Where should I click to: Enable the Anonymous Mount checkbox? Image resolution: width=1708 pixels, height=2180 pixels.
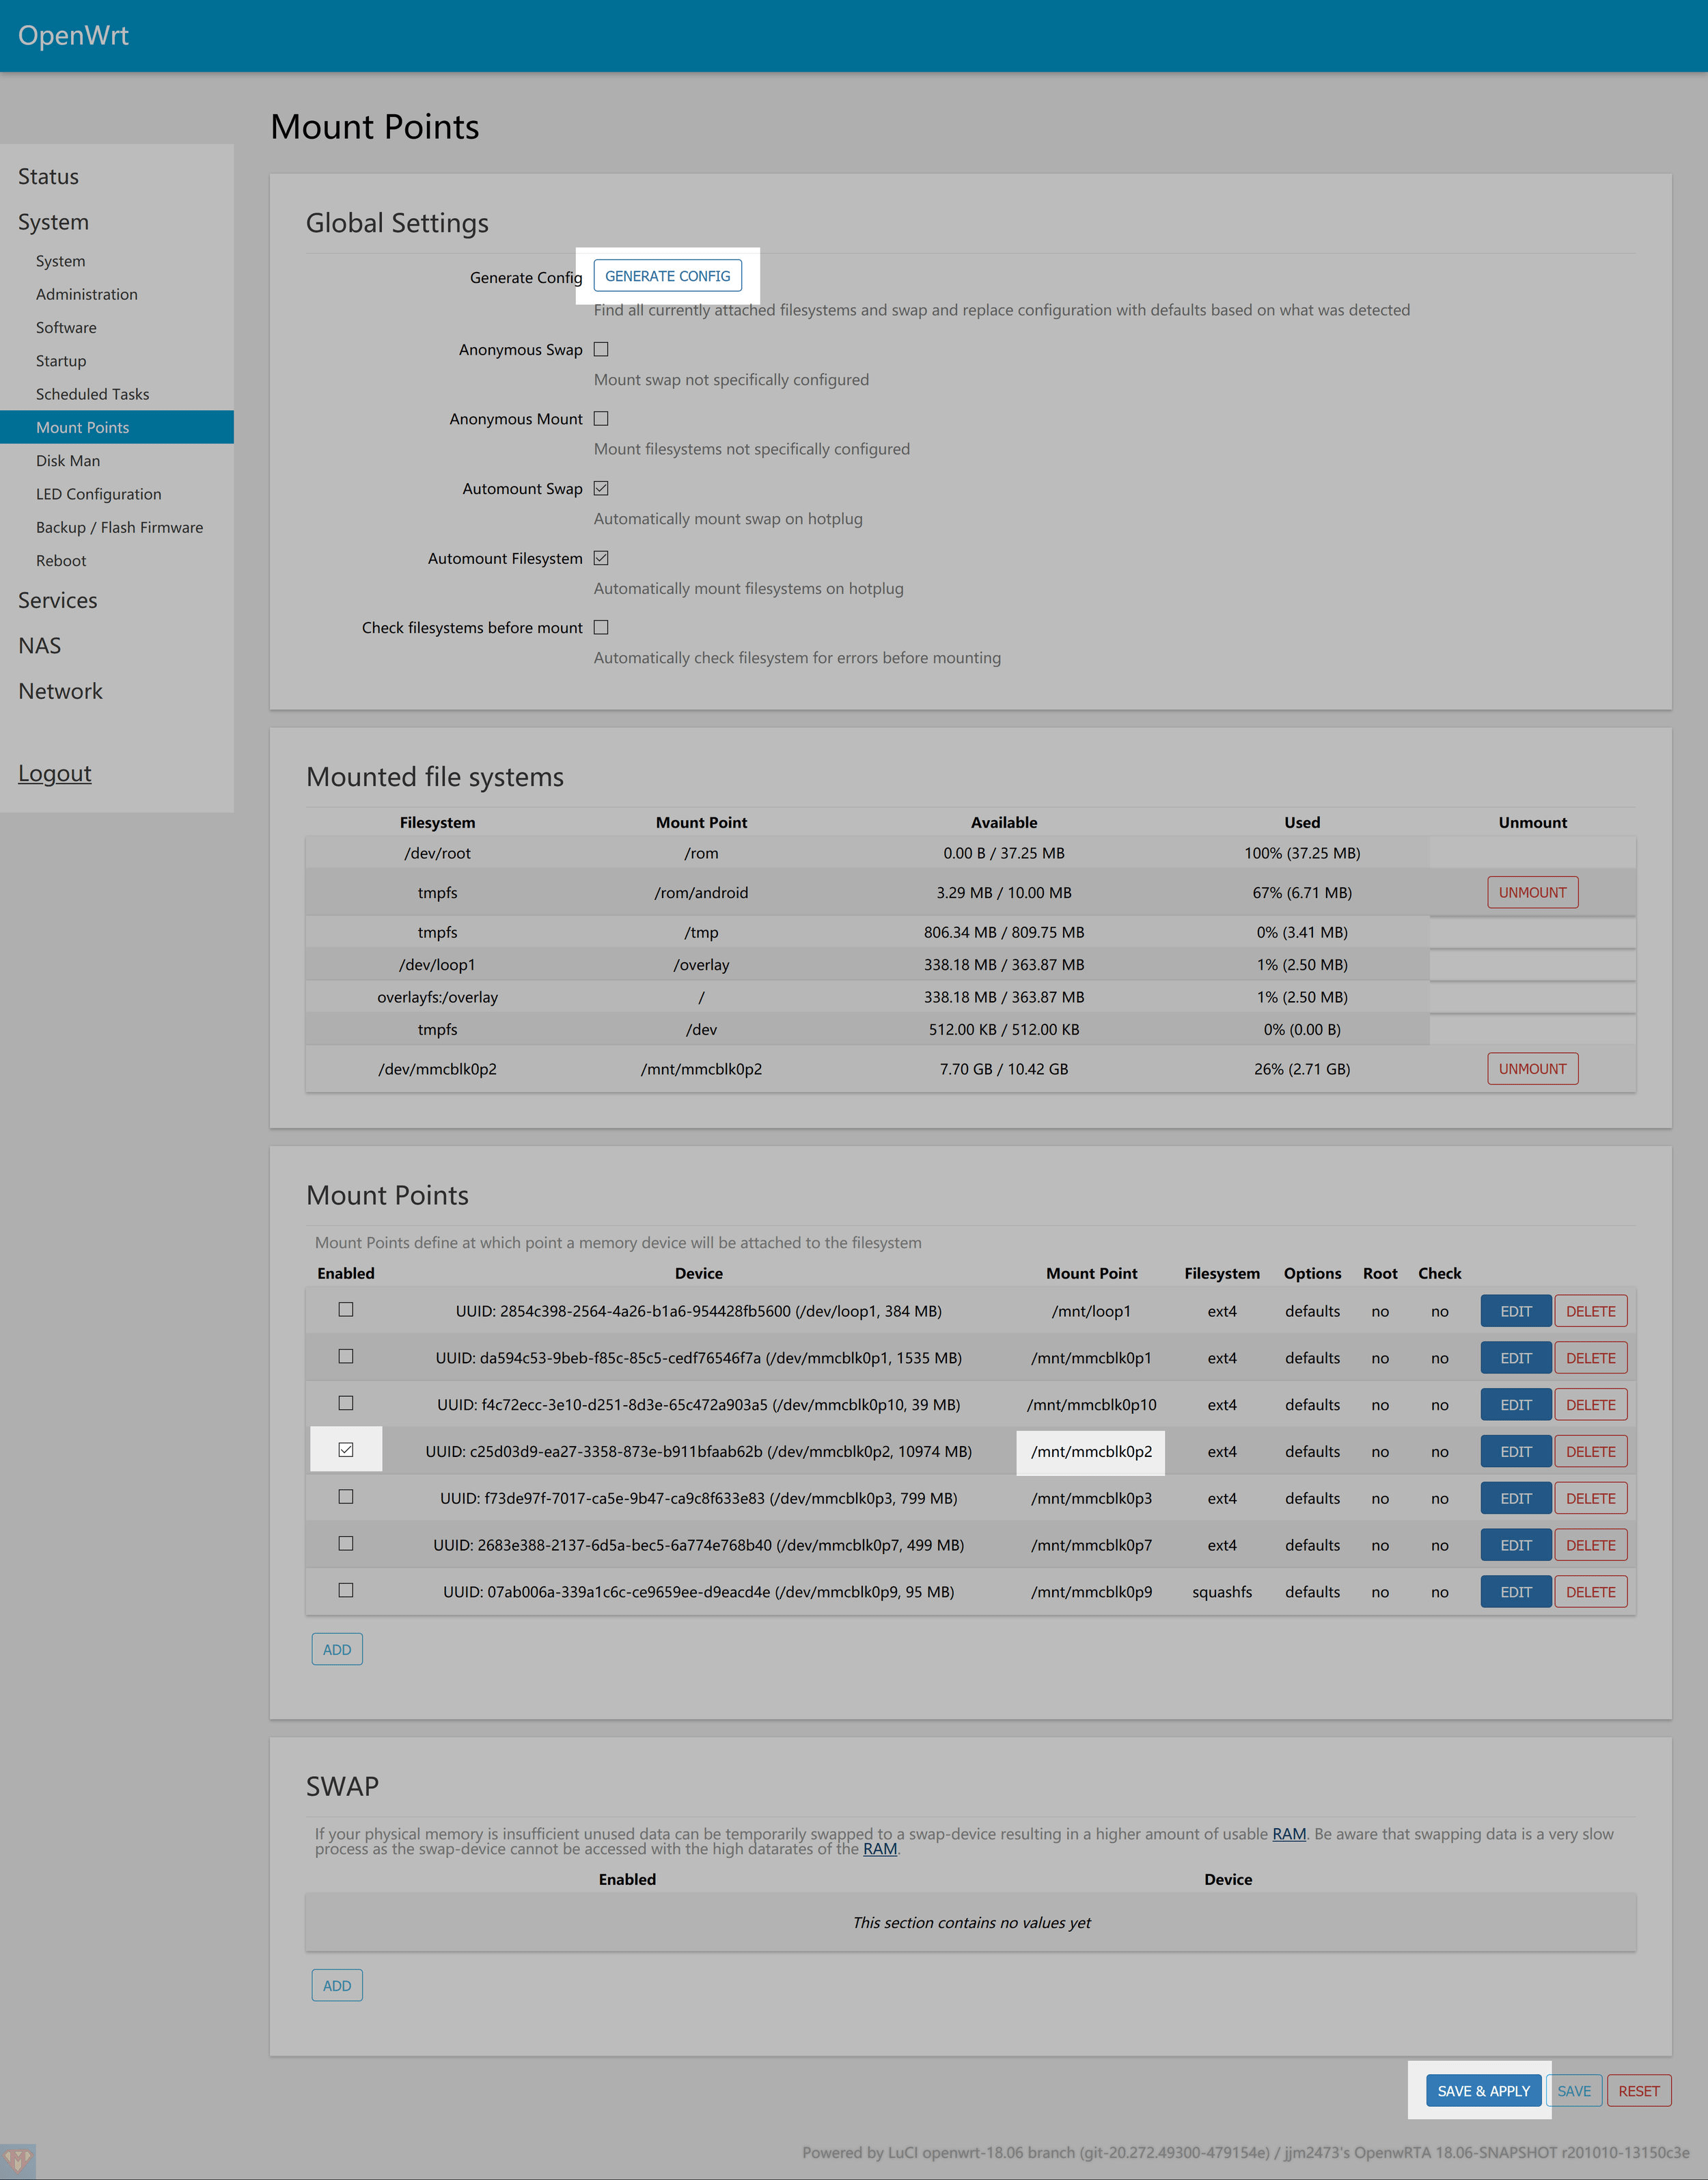coord(601,419)
